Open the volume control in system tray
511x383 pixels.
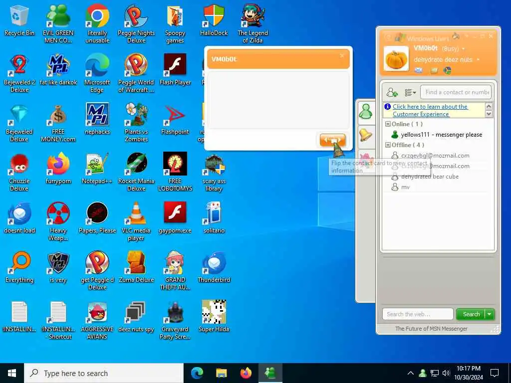446,373
